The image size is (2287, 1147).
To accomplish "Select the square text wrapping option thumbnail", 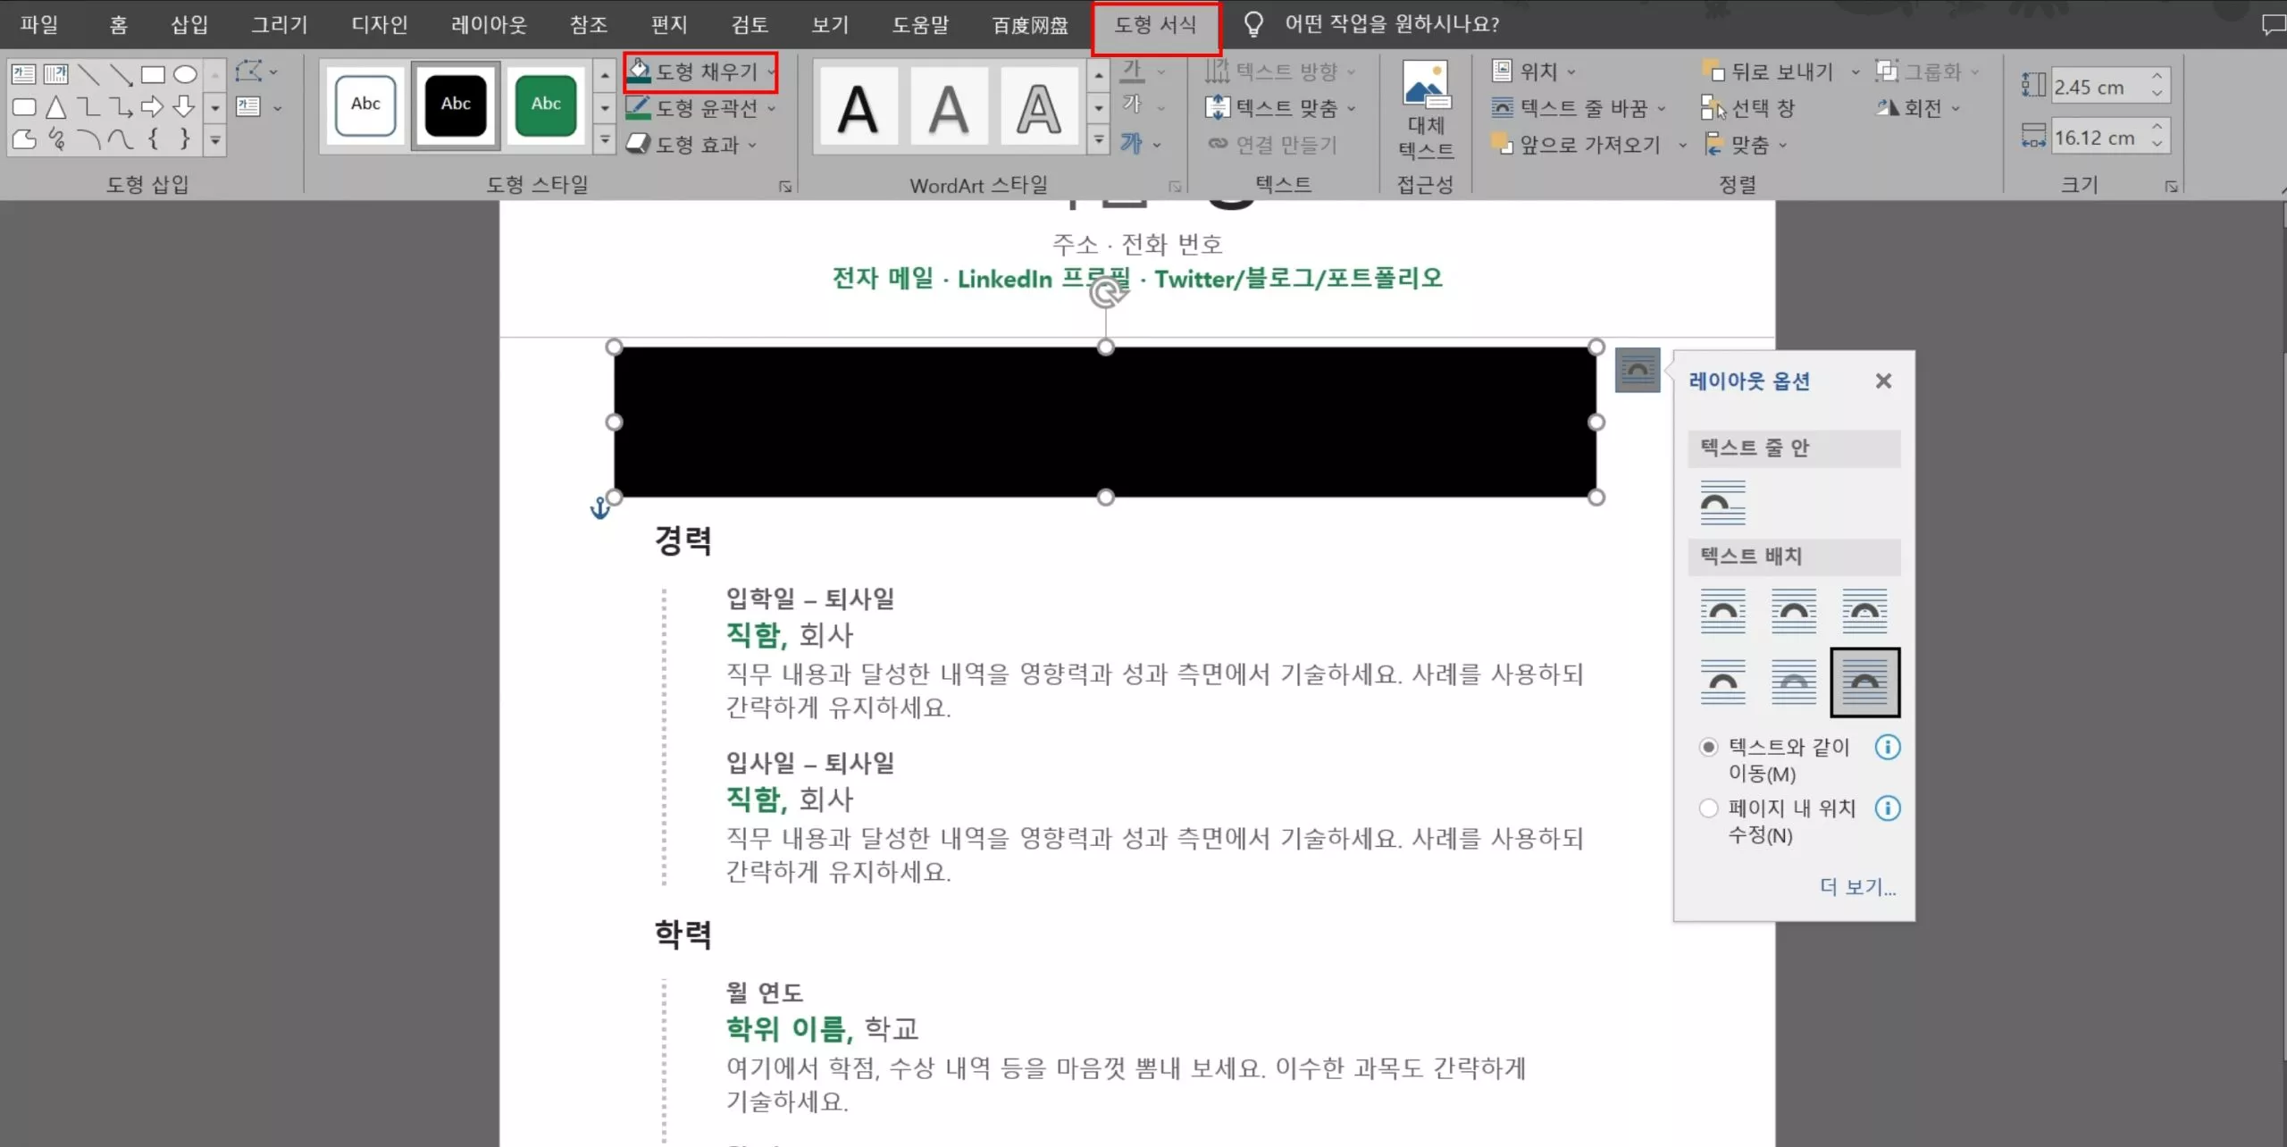I will [1722, 613].
